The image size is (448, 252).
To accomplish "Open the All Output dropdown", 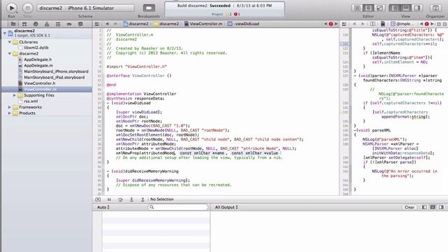I will click(226, 207).
